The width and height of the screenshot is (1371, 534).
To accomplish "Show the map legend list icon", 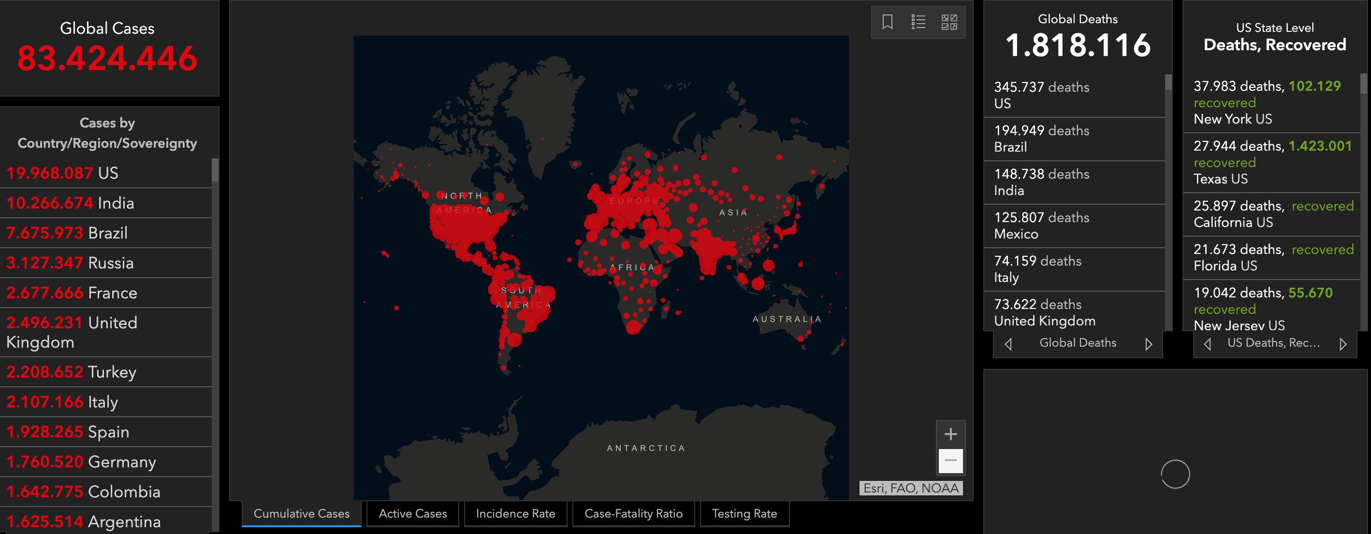I will tap(918, 22).
